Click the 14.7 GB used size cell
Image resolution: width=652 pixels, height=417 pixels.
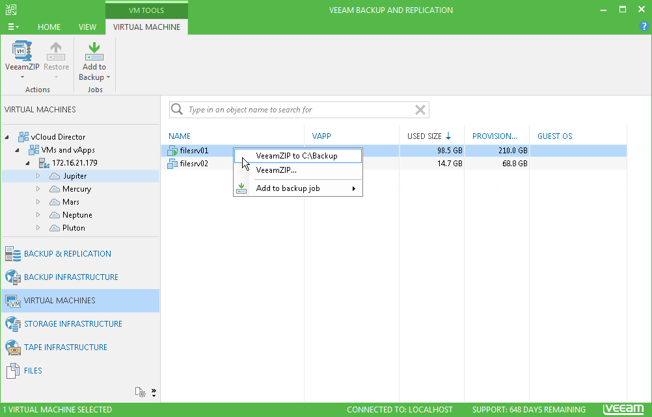coord(450,164)
